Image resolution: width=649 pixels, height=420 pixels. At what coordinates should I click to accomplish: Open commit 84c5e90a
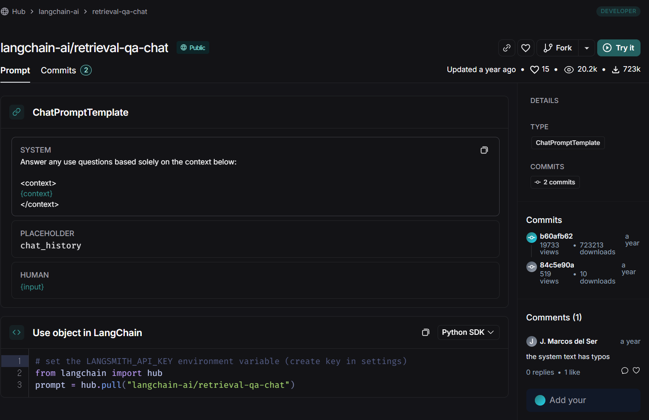[557, 265]
